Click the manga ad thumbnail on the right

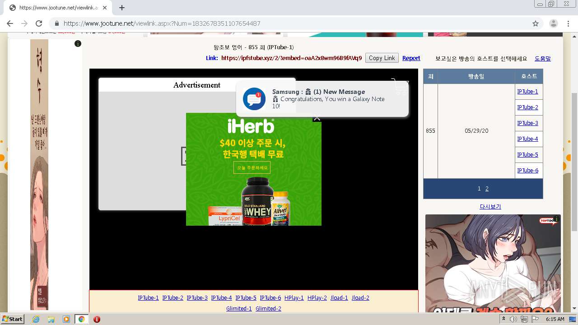[493, 263]
